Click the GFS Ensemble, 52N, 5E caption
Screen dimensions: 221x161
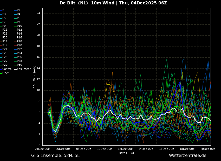[x=55, y=156]
